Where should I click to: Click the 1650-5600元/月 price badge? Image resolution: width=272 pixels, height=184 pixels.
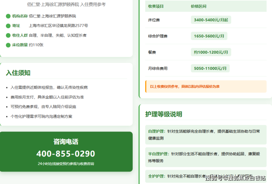209,36
